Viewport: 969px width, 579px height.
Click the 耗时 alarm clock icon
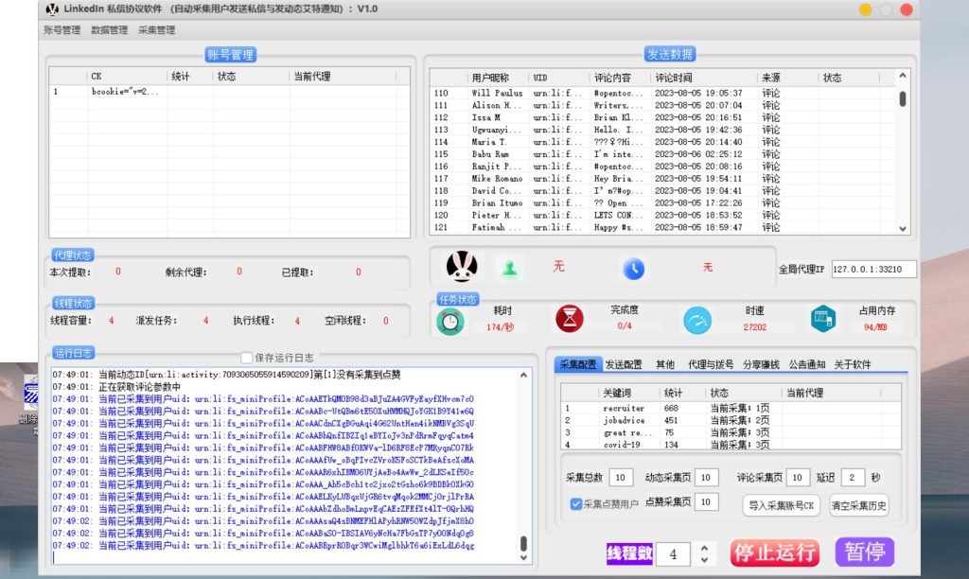(x=450, y=320)
